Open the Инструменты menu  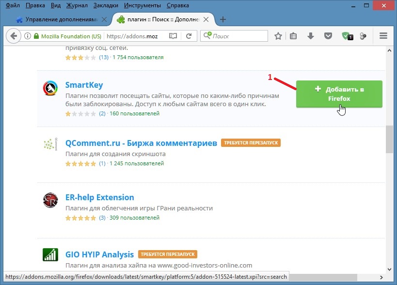coord(143,5)
